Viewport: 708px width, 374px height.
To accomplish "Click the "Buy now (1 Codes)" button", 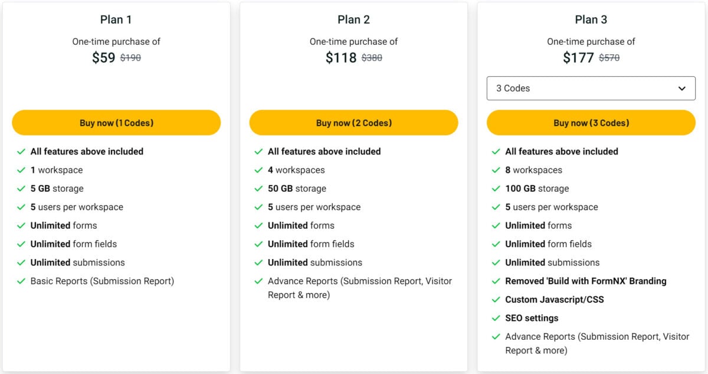I will point(116,123).
